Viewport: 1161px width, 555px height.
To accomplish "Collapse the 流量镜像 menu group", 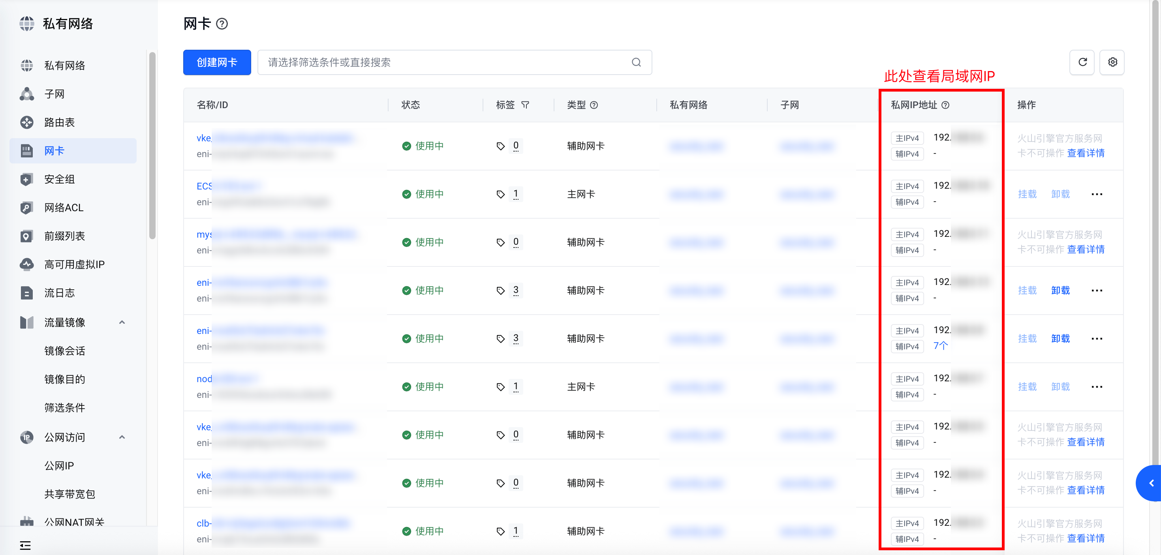I will [x=122, y=322].
